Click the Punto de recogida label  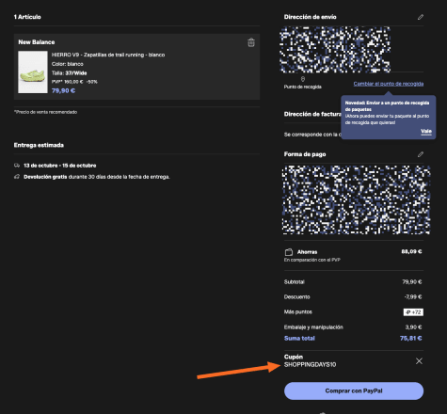pyautogui.click(x=303, y=87)
